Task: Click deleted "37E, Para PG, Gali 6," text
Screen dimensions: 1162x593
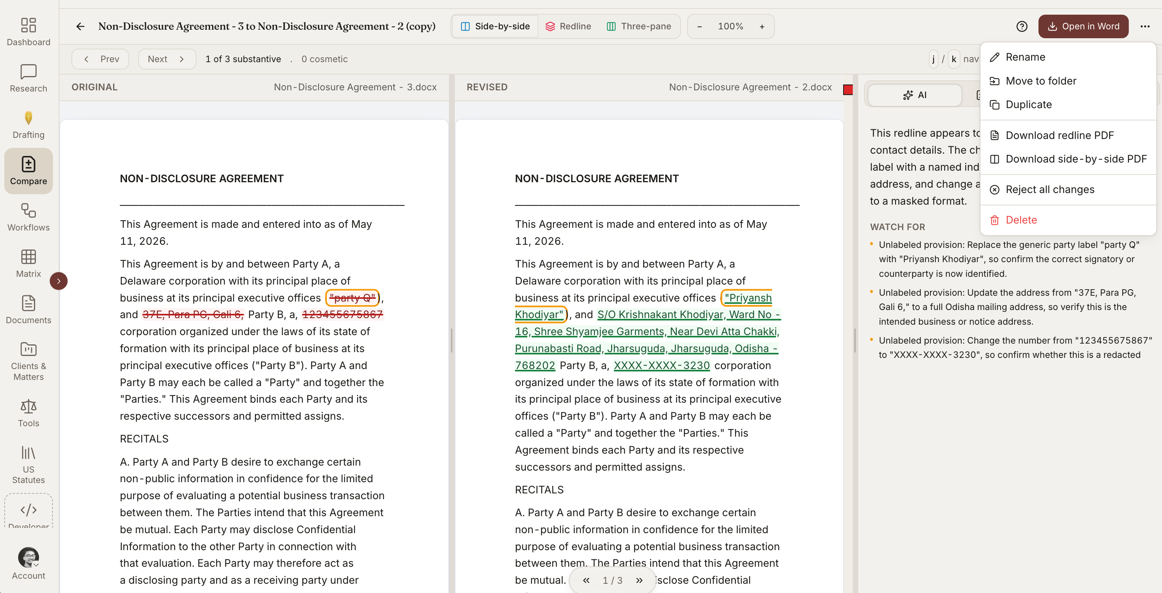Action: [x=193, y=314]
